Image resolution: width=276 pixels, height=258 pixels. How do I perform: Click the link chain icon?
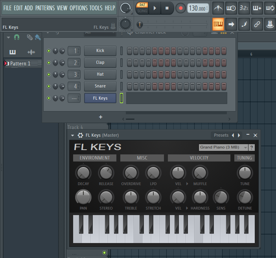[x=257, y=24]
